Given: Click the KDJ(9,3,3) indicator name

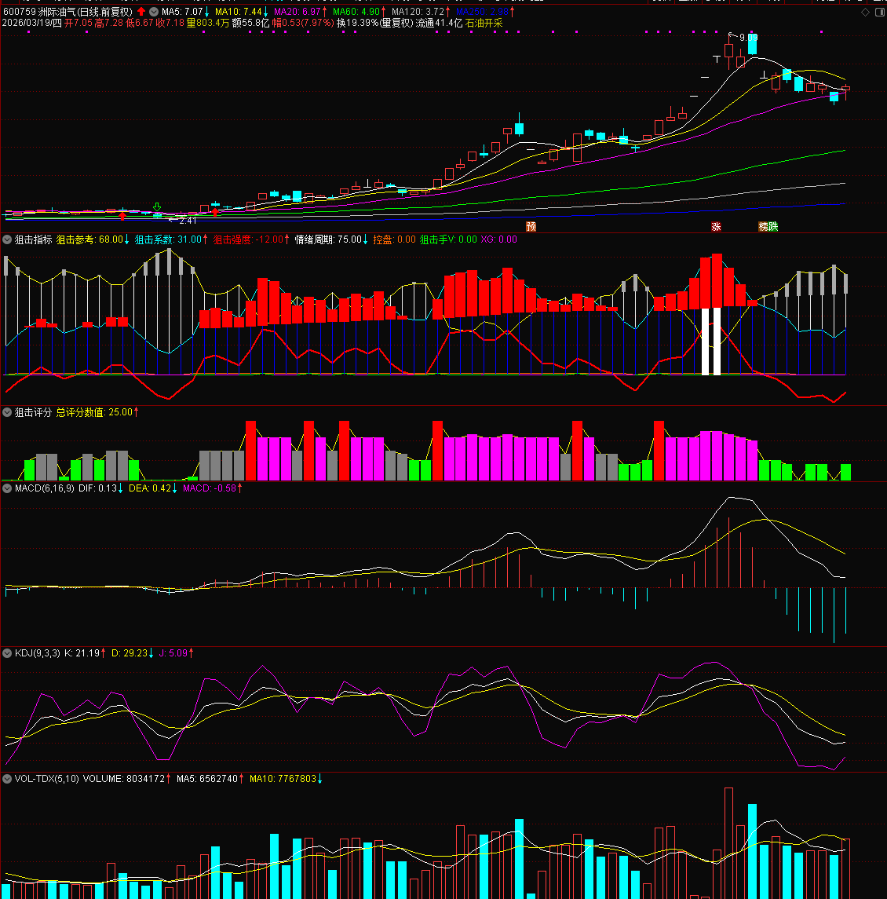Looking at the screenshot, I should [x=37, y=653].
